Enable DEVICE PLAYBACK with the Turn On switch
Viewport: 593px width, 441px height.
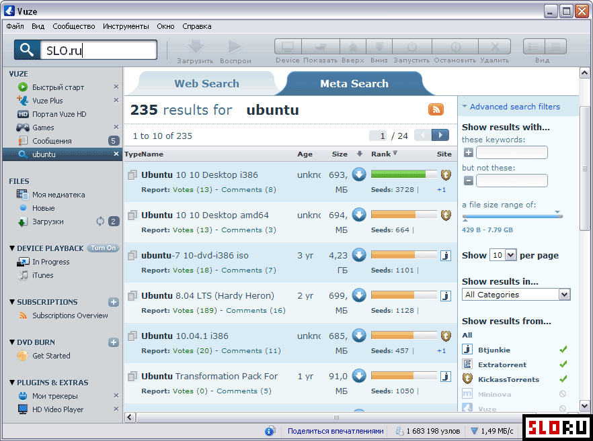click(x=102, y=248)
